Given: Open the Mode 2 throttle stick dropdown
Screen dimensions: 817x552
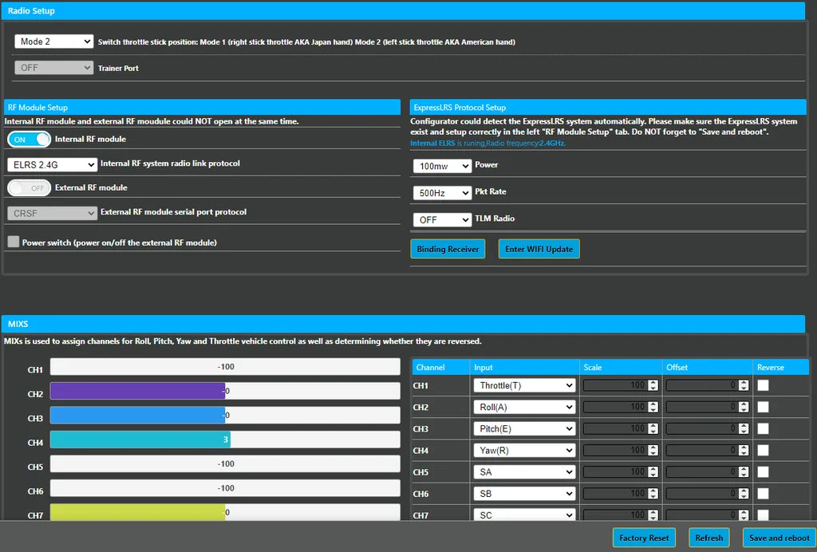Looking at the screenshot, I should tap(53, 41).
